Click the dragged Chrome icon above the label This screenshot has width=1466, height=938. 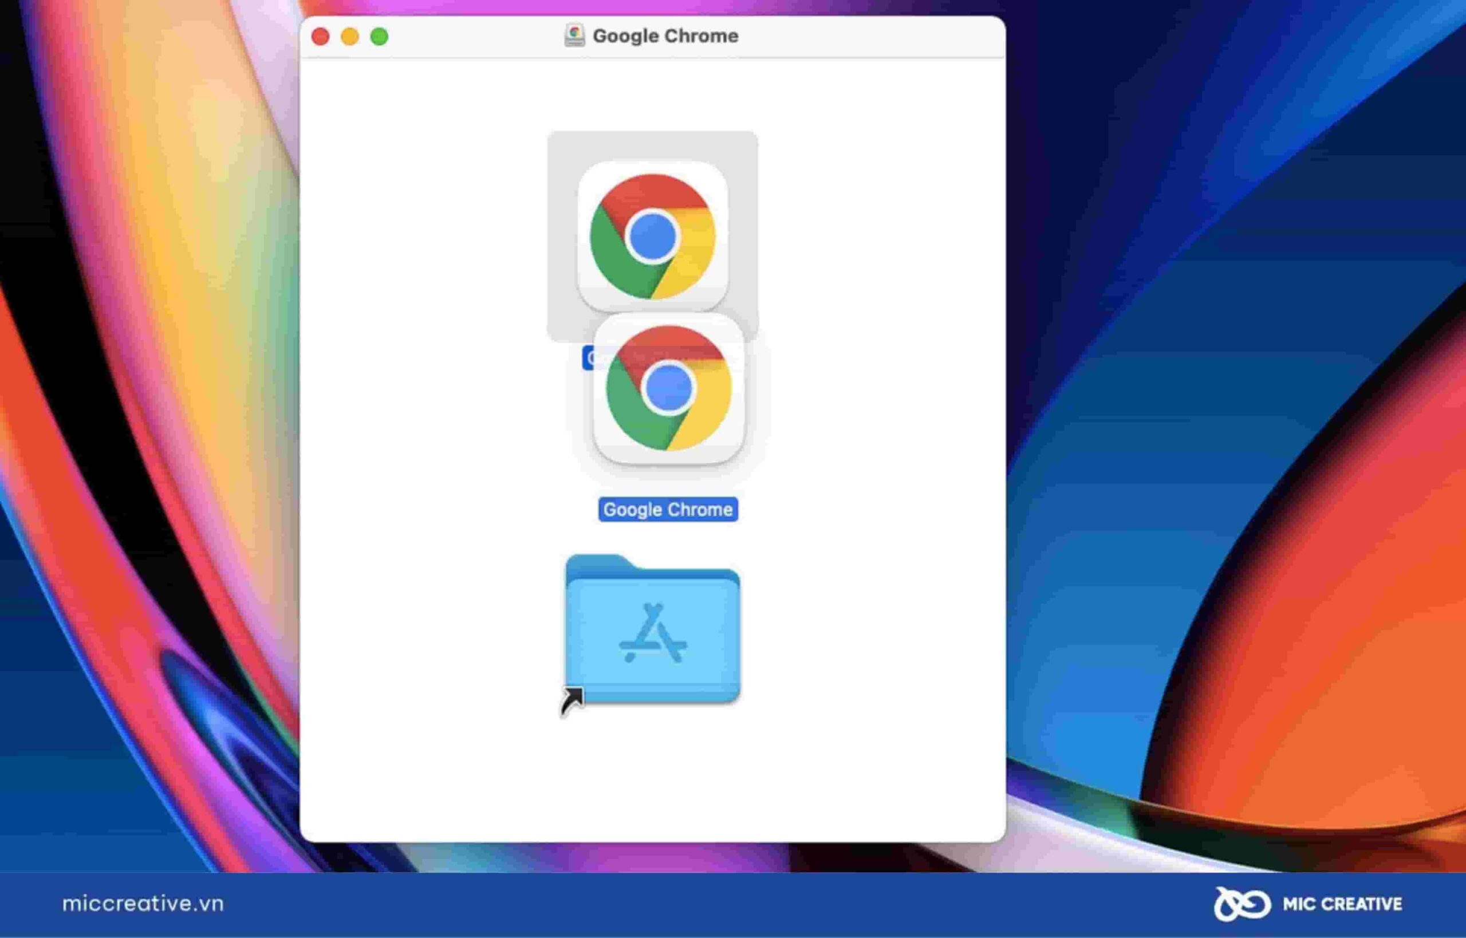pyautogui.click(x=669, y=389)
